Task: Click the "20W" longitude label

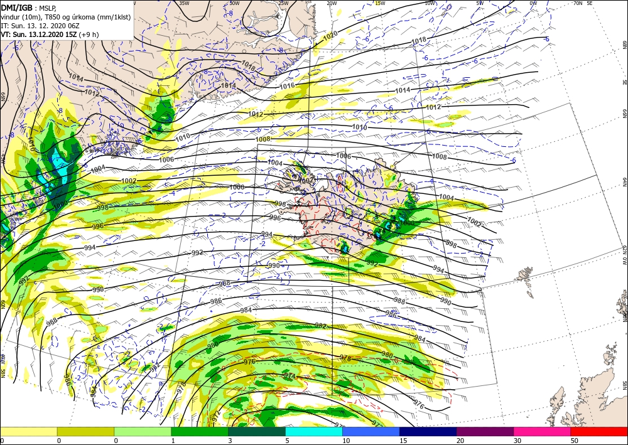Action: 332,3
